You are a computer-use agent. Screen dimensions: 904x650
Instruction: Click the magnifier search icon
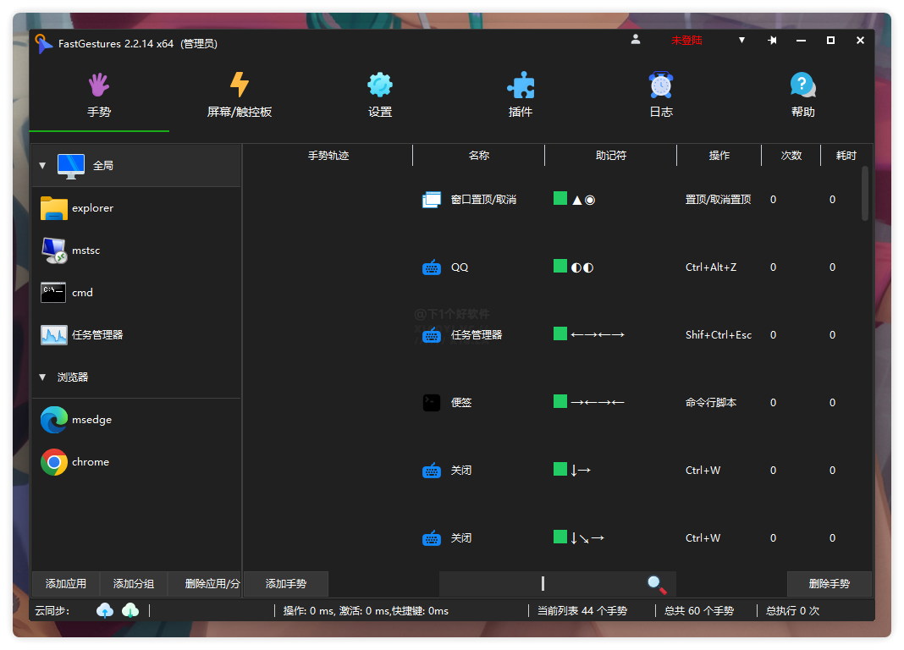[x=657, y=584]
